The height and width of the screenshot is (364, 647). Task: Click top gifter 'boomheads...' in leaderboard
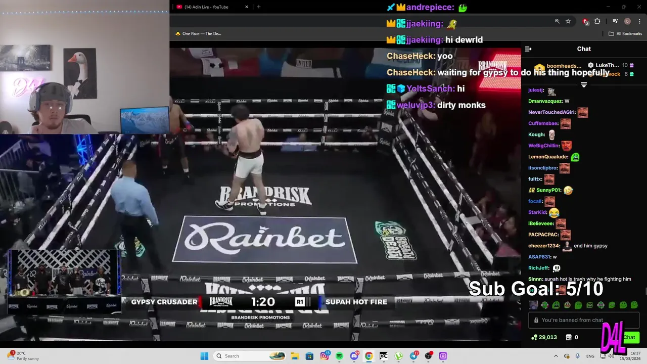564,66
